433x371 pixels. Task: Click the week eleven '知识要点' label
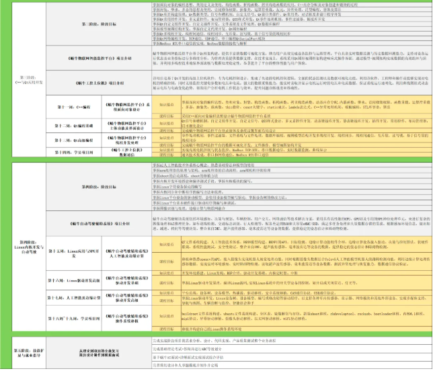[167, 105]
